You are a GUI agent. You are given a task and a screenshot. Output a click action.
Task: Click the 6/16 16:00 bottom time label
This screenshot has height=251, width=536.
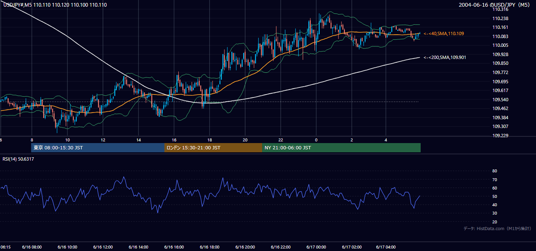pyautogui.click(x=174, y=247)
